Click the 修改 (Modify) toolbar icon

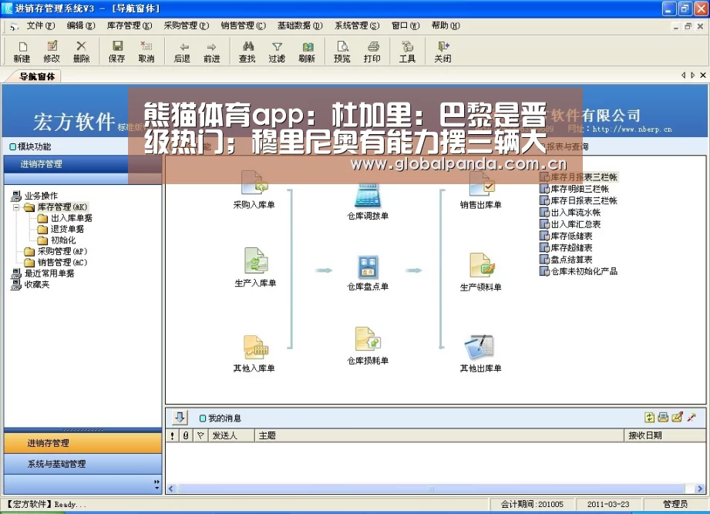[52, 52]
